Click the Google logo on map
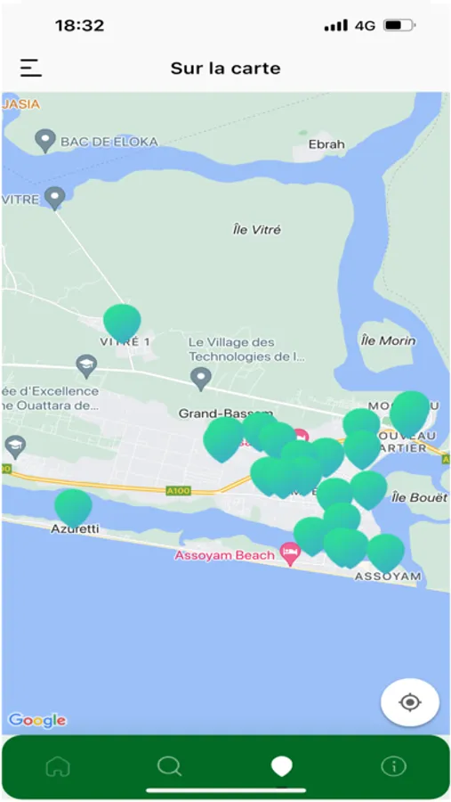The image size is (451, 802). (37, 721)
